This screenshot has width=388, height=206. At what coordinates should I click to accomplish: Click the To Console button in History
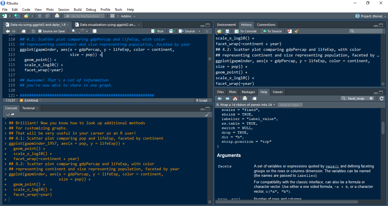pyautogui.click(x=245, y=31)
